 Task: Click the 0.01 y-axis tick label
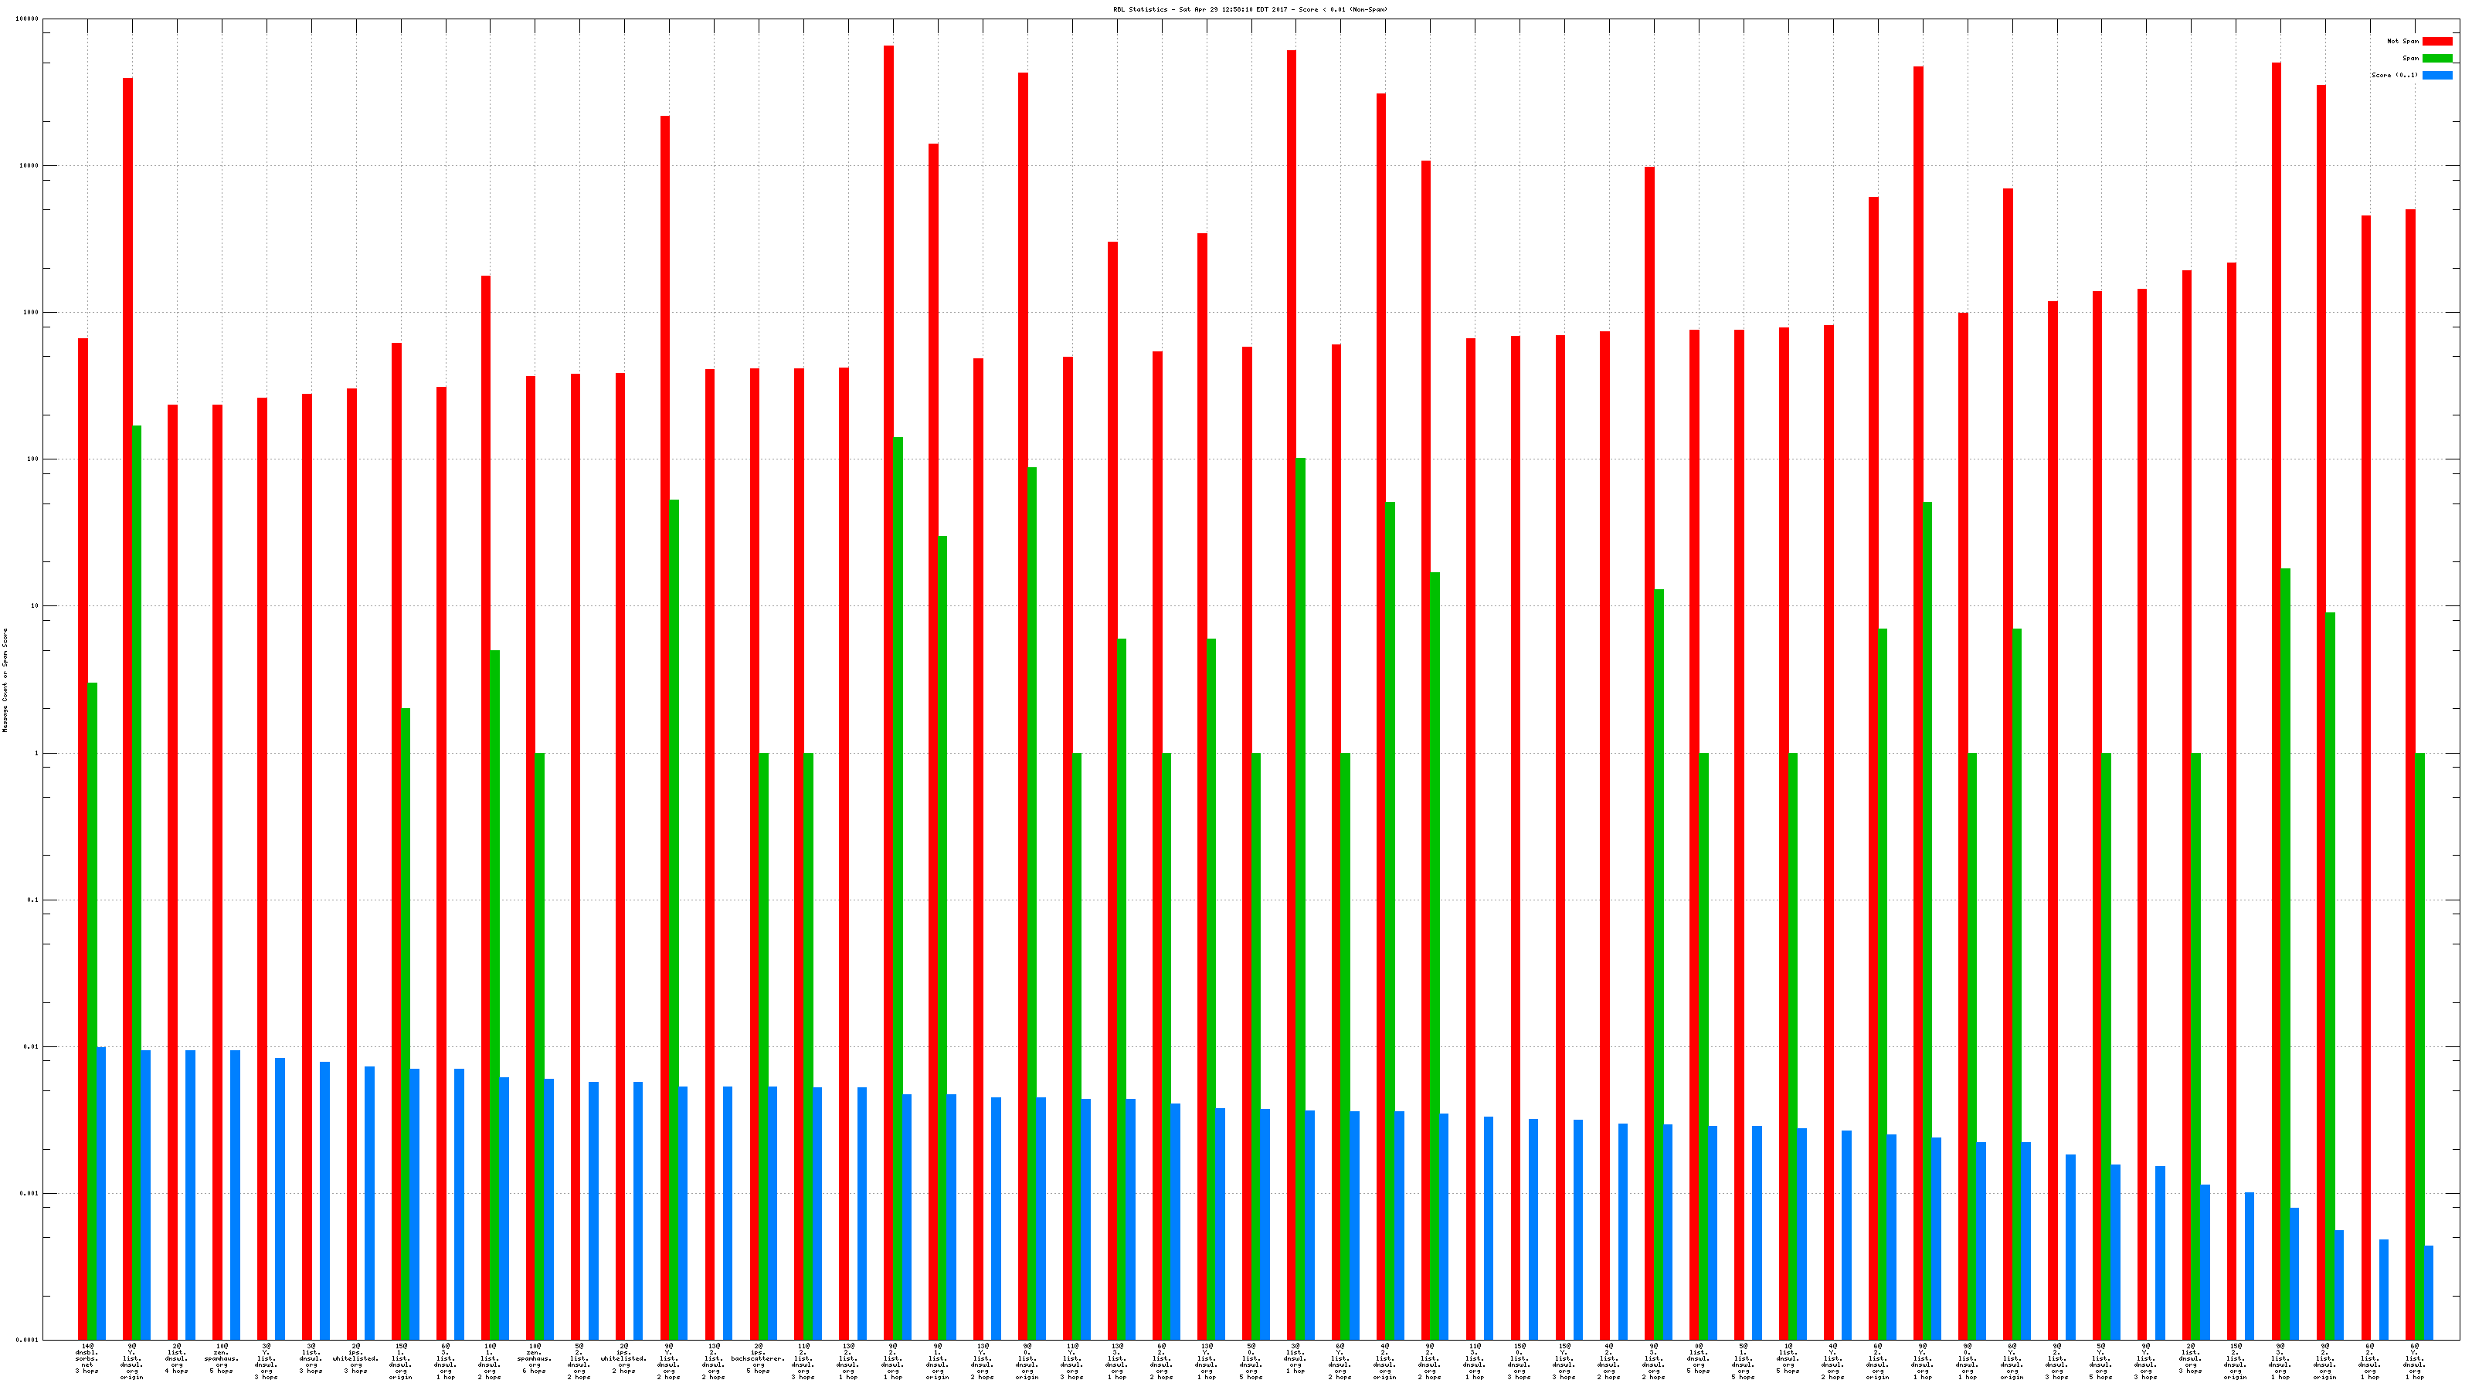click(32, 1046)
